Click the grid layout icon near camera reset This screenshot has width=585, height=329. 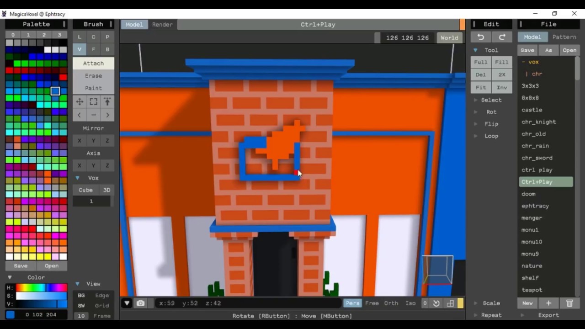coord(450,303)
